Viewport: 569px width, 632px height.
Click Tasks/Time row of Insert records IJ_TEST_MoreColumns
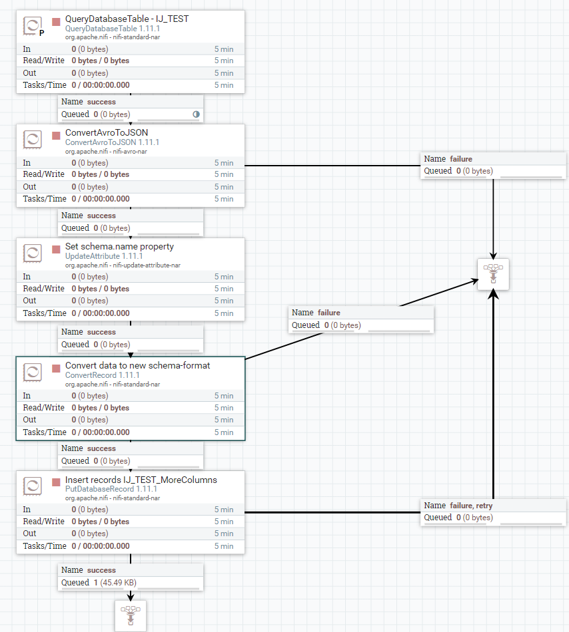click(131, 546)
